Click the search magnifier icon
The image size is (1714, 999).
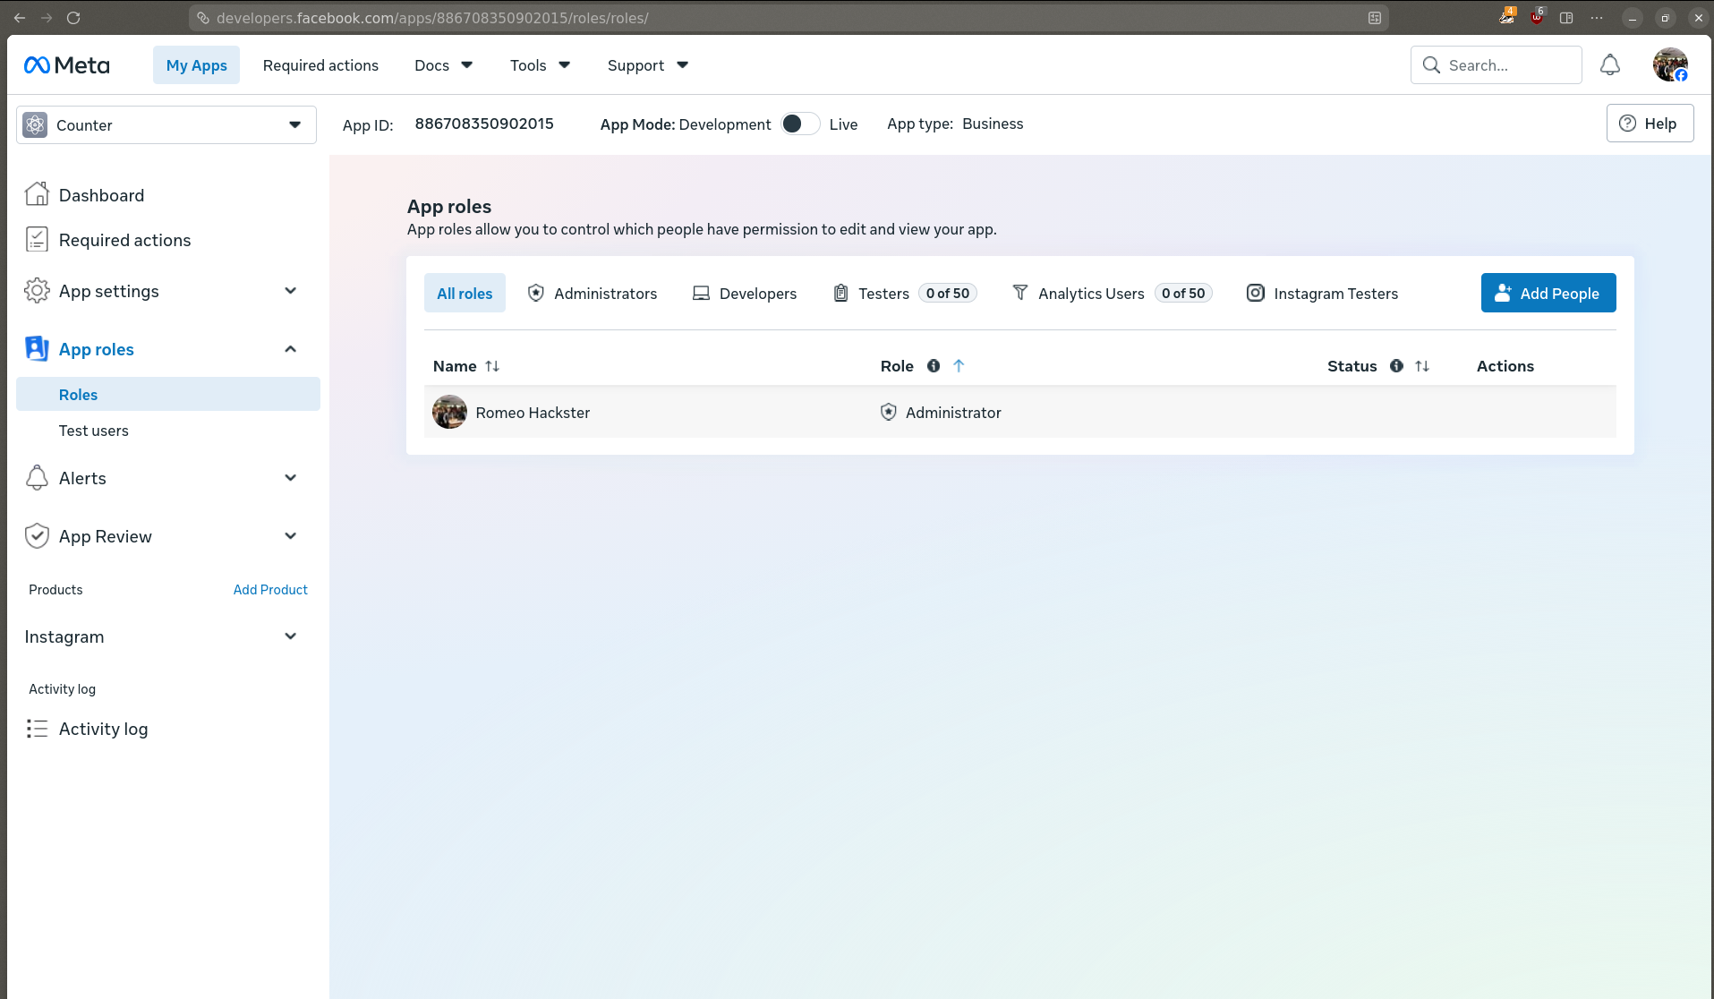[1431, 65]
